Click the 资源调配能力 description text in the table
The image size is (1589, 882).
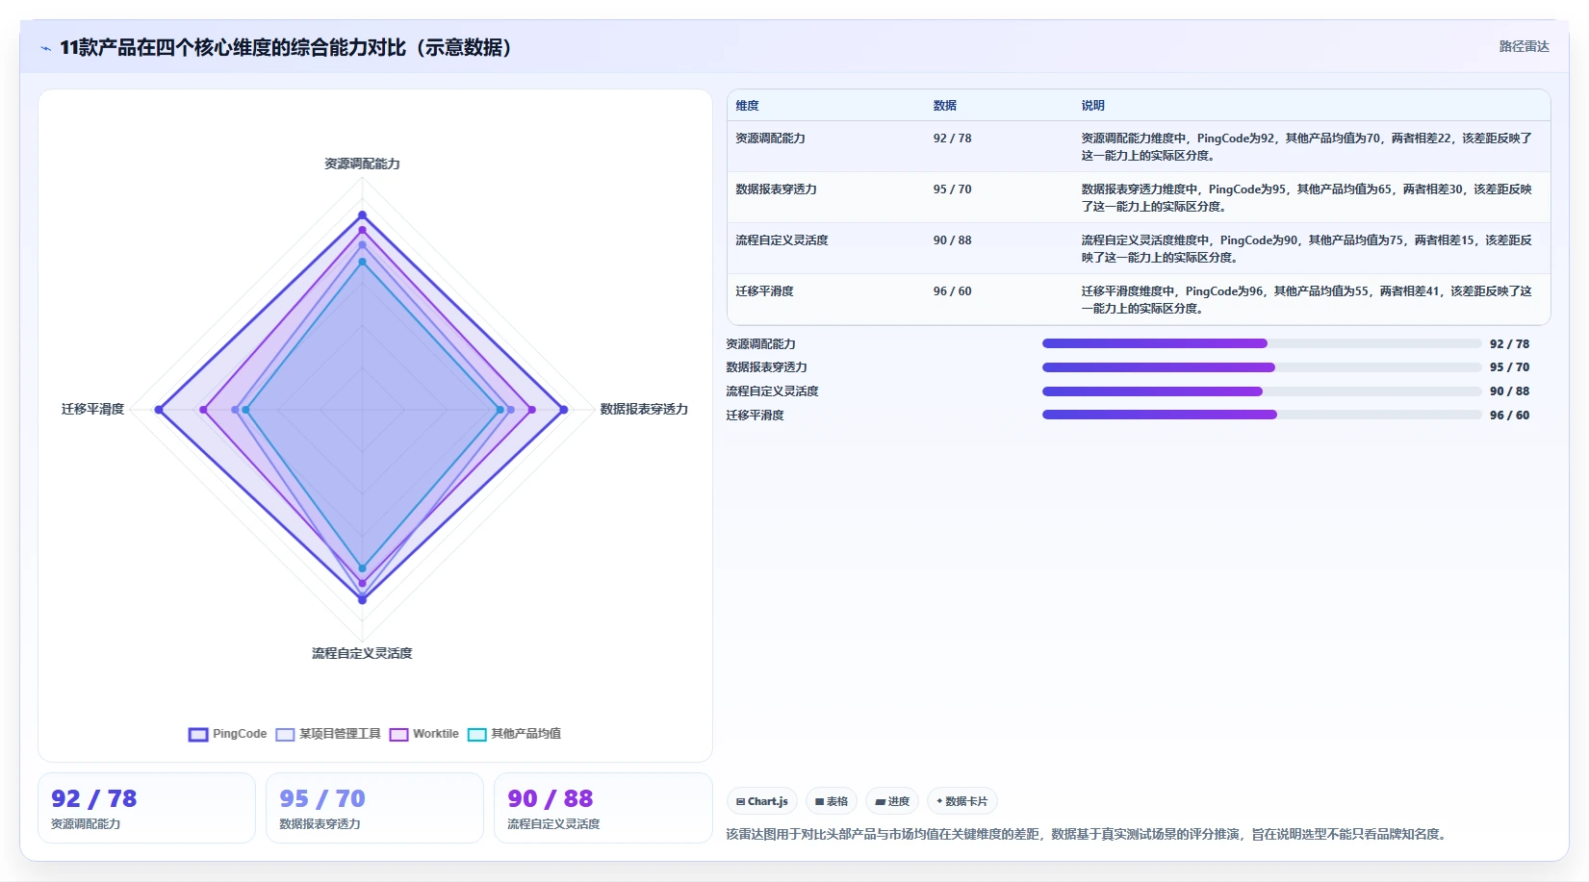1306,147
